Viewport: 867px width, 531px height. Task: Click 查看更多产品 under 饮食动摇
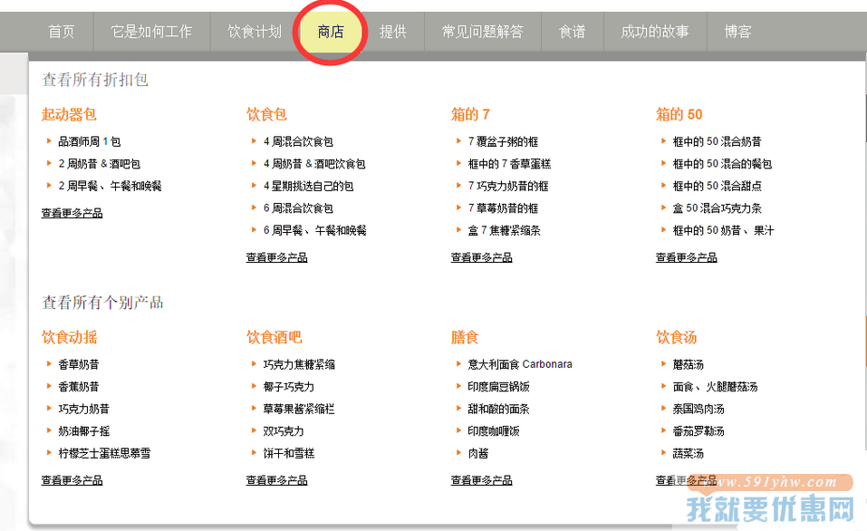pos(72,480)
